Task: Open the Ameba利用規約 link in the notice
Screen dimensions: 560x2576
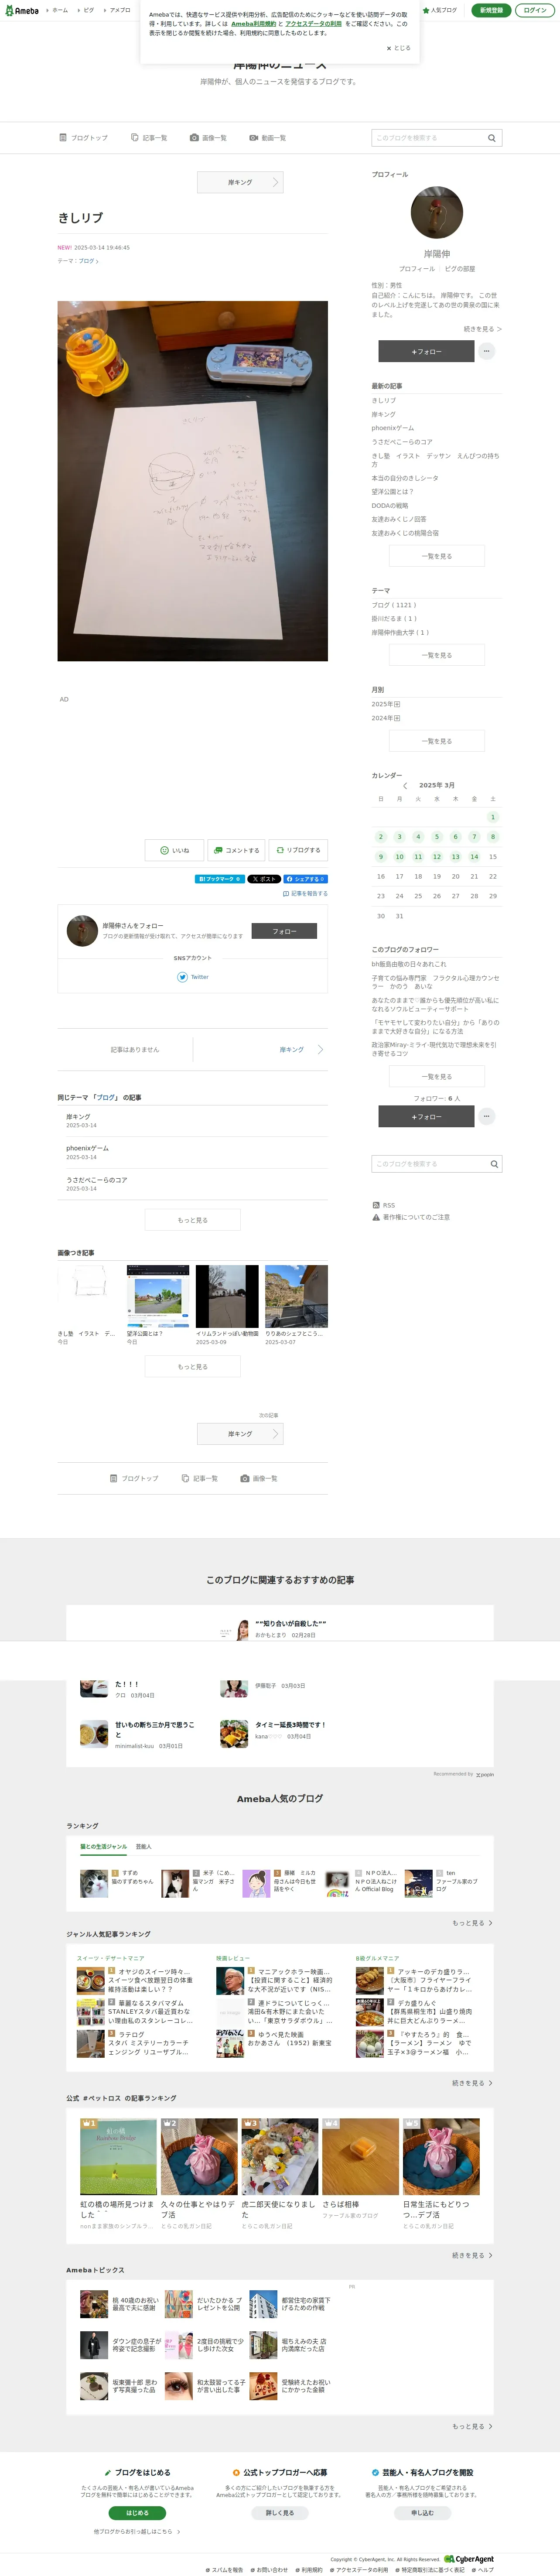Action: [x=254, y=24]
